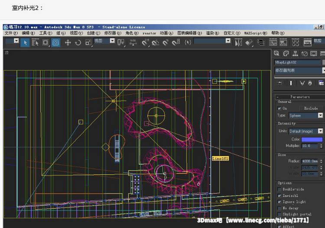Open the Curve Editor icon
The image size is (325, 228).
pyautogui.click(x=273, y=43)
